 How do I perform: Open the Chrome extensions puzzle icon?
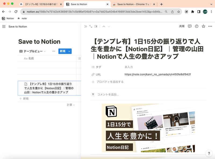pyautogui.click(x=193, y=12)
